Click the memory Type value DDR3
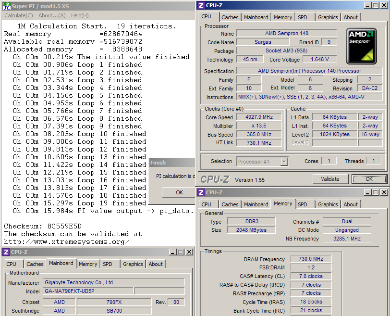Image resolution: width=390 pixels, height=316 pixels. coord(252,221)
